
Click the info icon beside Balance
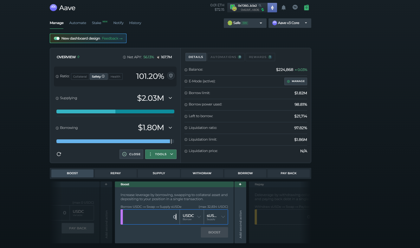tap(186, 70)
